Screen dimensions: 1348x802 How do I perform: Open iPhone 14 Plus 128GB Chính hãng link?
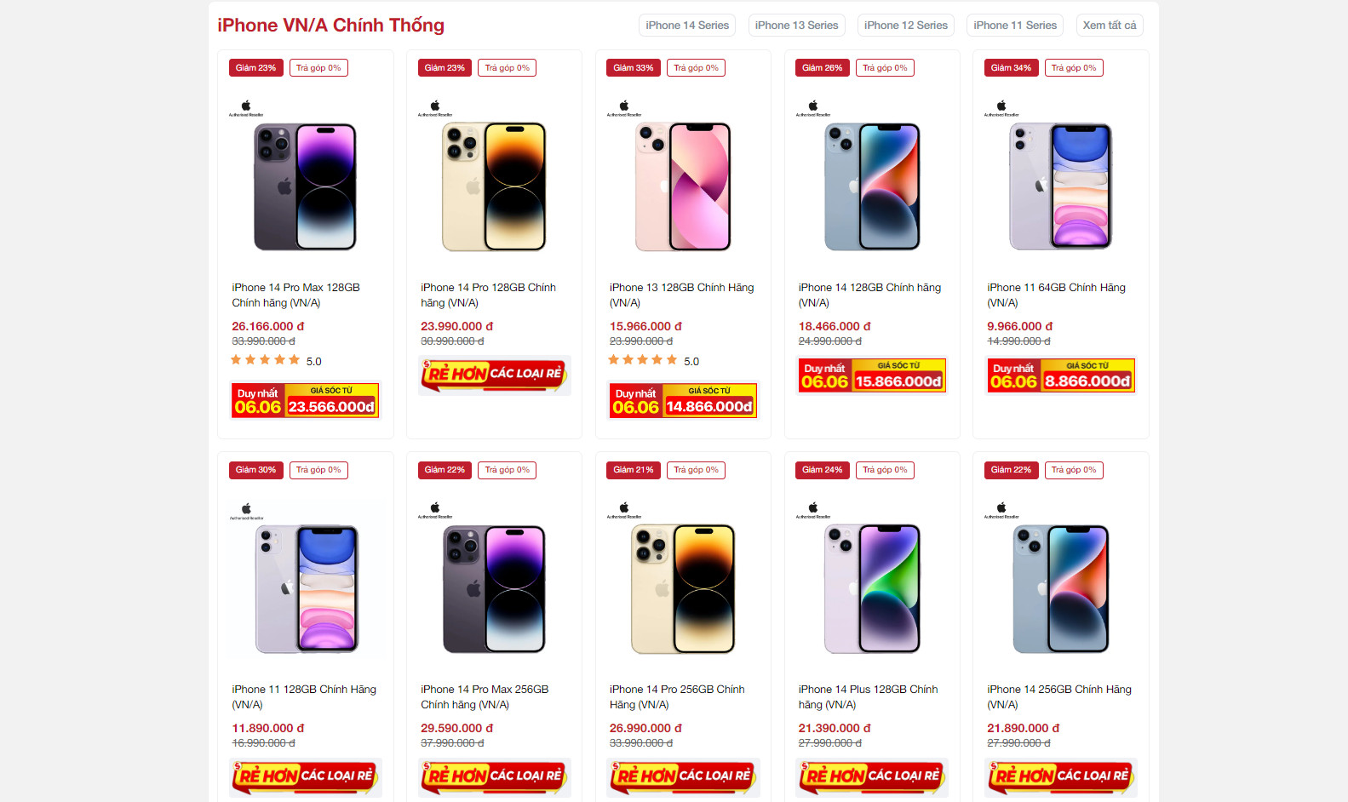868,696
